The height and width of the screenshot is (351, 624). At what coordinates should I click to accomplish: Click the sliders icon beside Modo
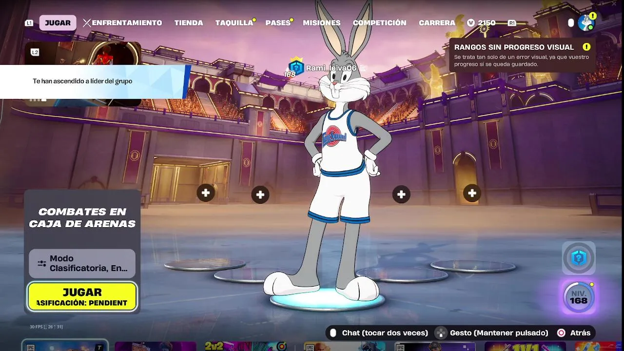pos(42,263)
